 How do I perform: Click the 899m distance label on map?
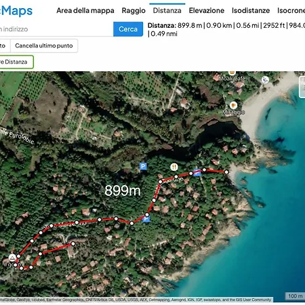pos(123,190)
